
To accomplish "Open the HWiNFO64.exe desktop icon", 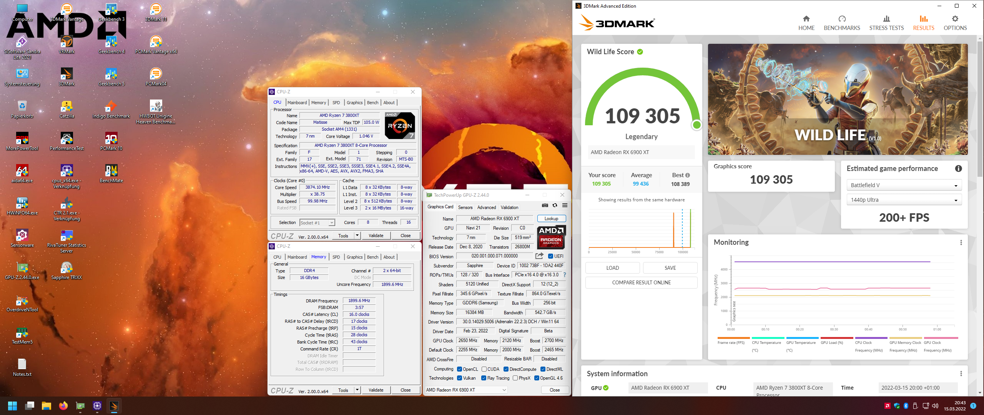I will point(22,206).
